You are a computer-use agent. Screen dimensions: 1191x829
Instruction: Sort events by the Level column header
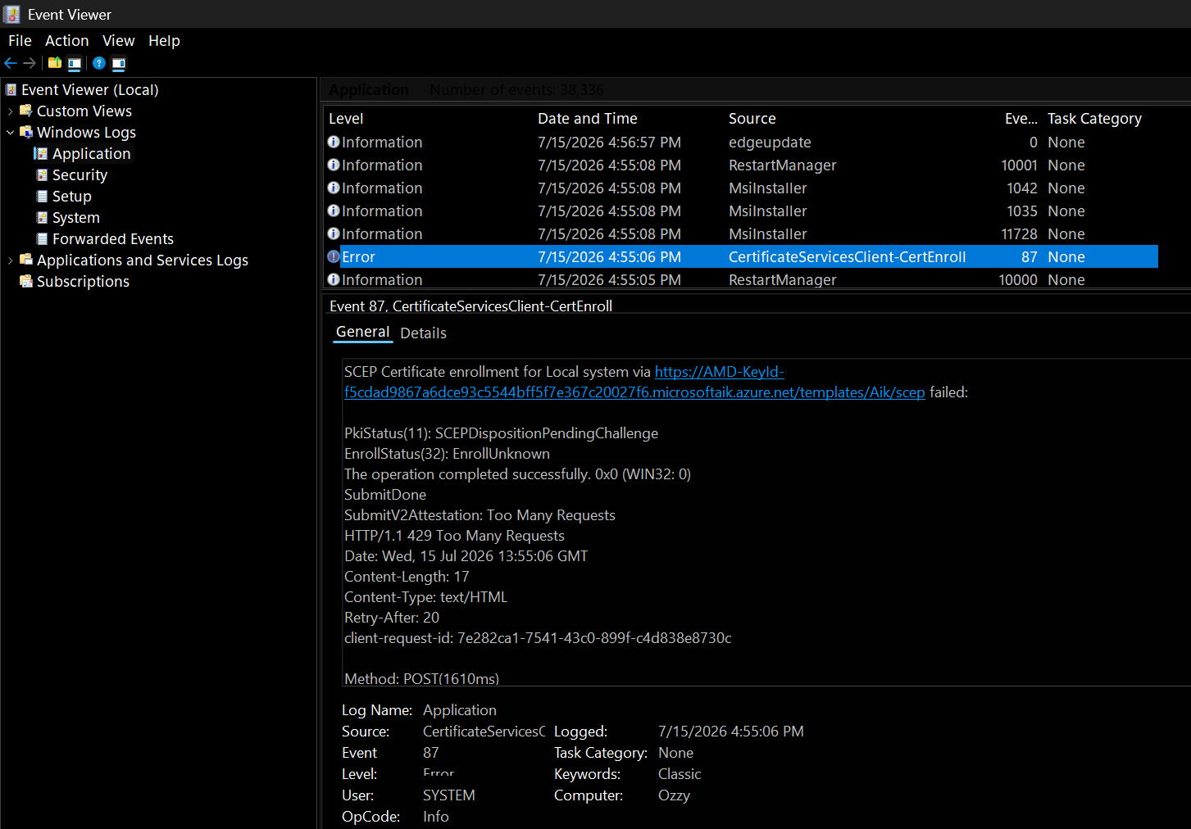click(x=346, y=118)
